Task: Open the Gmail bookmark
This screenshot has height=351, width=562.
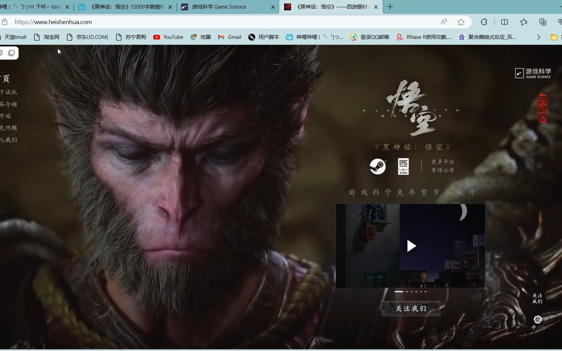Action: 229,37
